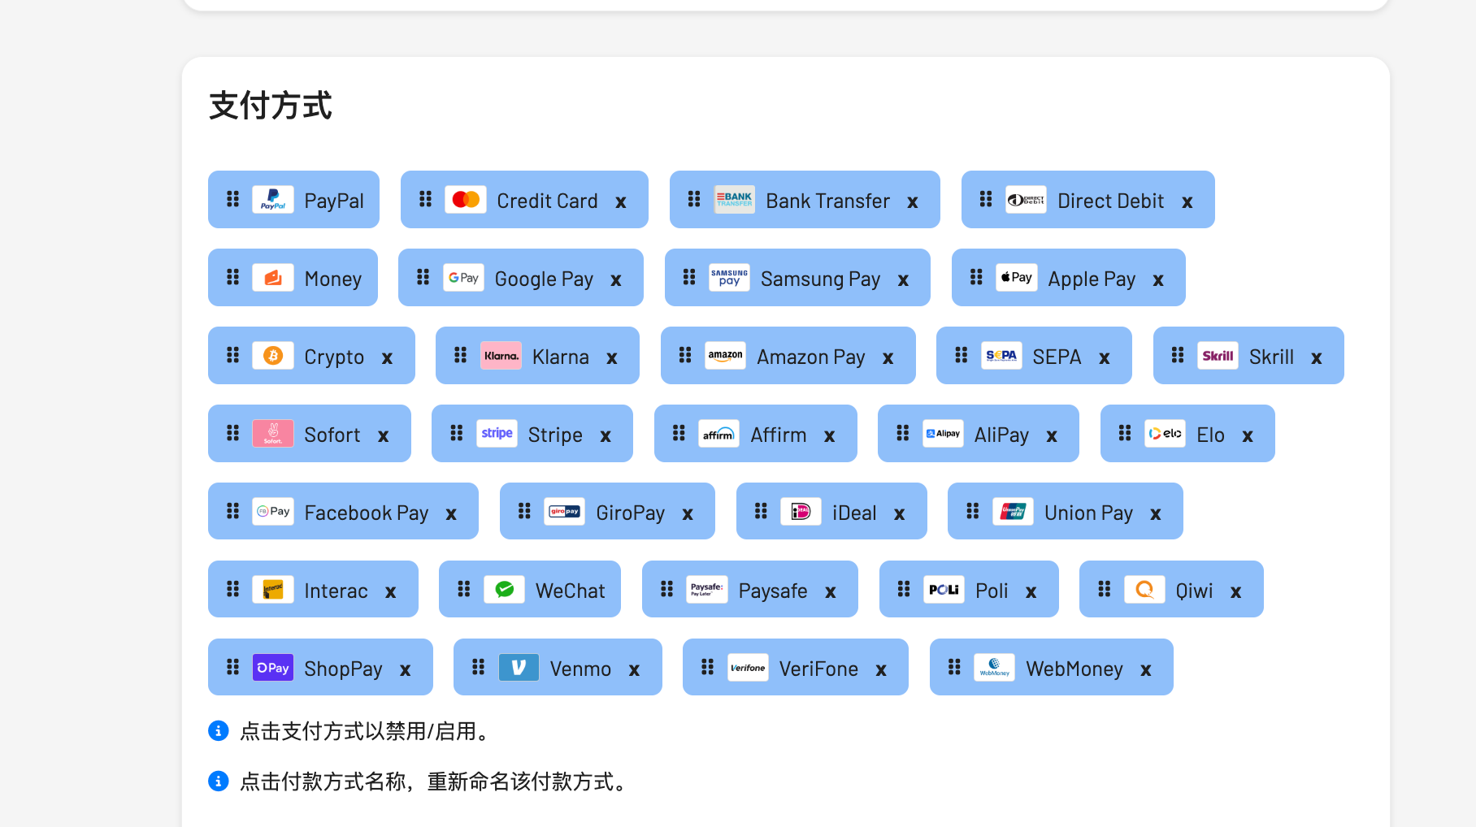Screen dimensions: 1476x827
Task: Click the Klarna pink logo icon
Action: 501,356
